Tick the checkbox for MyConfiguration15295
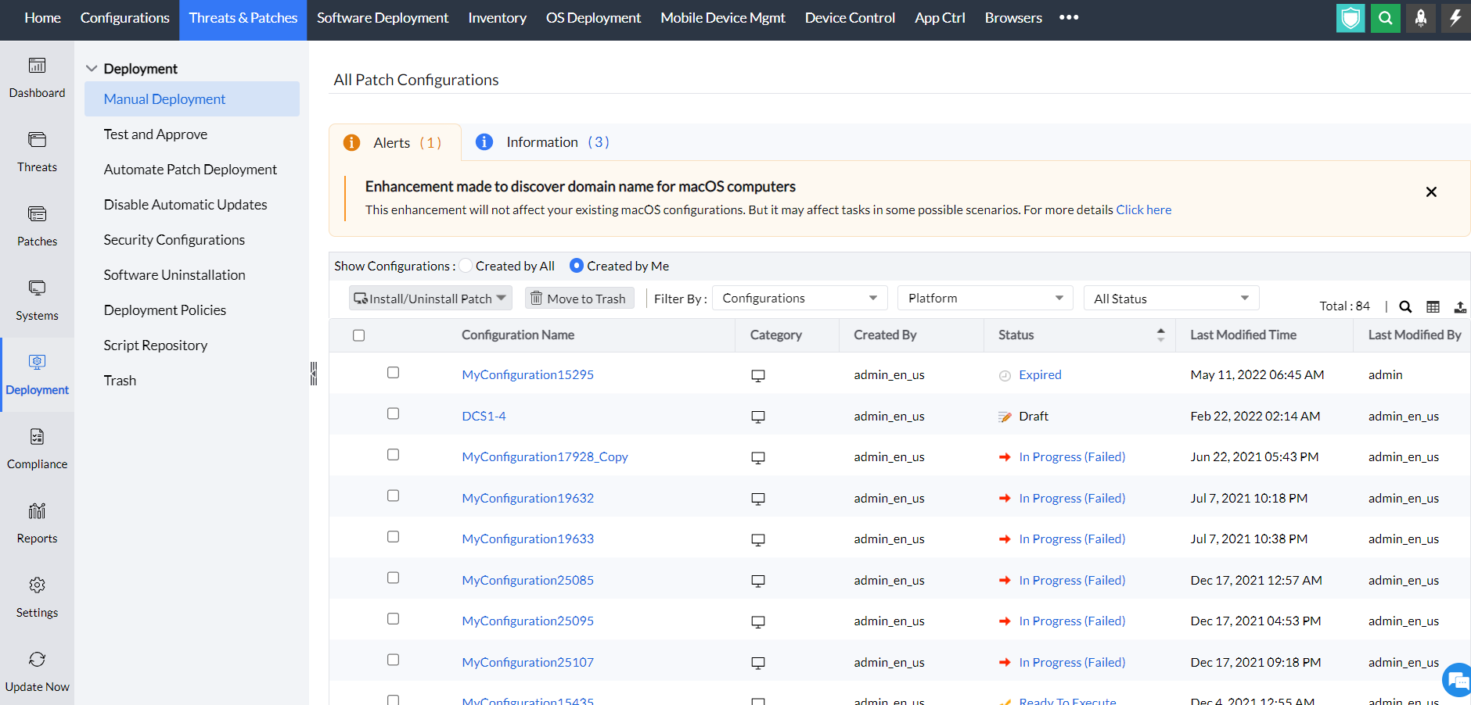Image resolution: width=1471 pixels, height=705 pixels. [393, 373]
